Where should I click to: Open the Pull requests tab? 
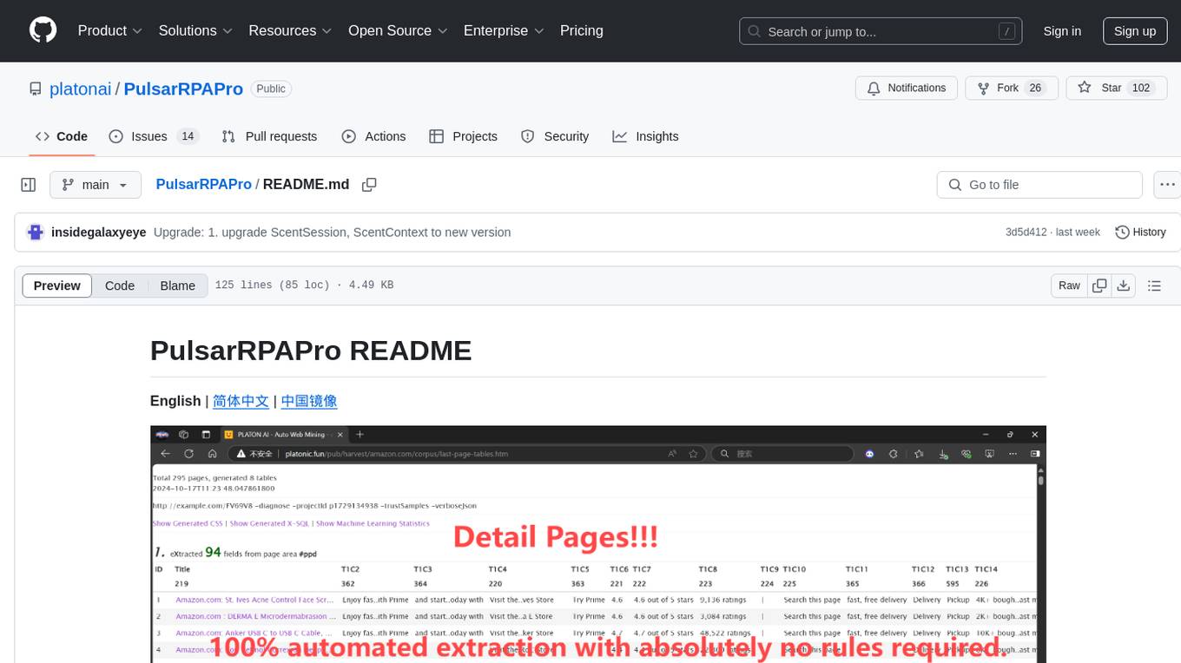(x=269, y=136)
